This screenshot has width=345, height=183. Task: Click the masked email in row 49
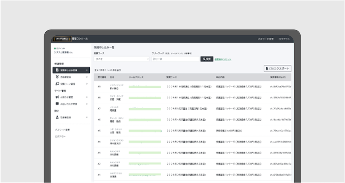point(145,87)
